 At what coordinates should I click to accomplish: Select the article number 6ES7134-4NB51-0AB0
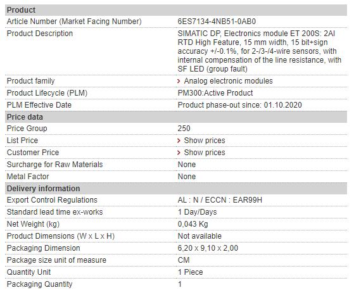click(x=217, y=22)
